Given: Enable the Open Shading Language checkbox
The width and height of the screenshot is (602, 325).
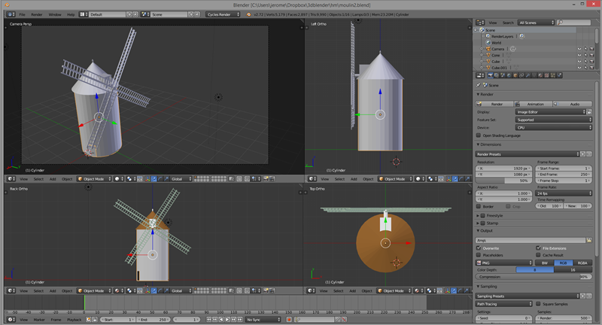Looking at the screenshot, I should (479, 135).
